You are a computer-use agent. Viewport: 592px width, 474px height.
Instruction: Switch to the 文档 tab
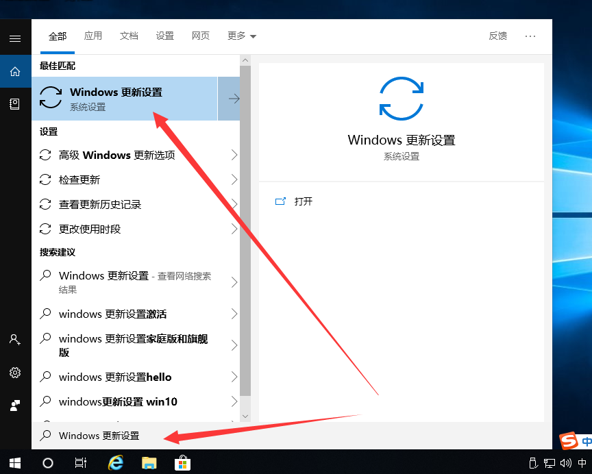point(129,36)
